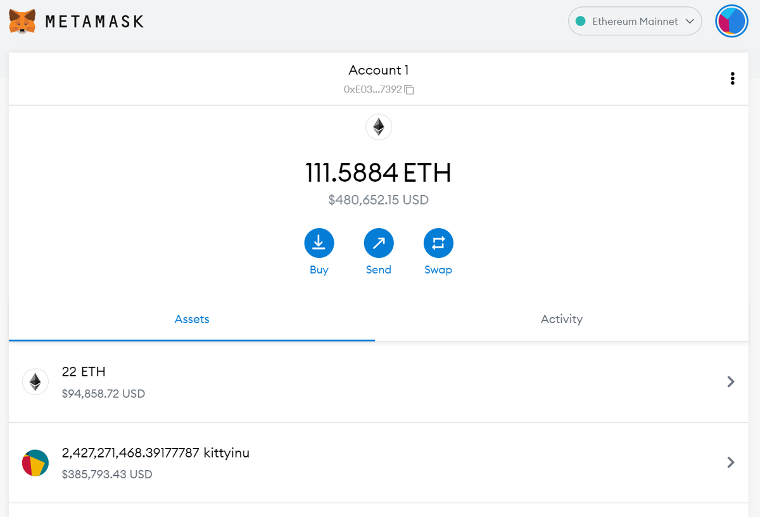Screen dimensions: 760x517
Task: Select the Account 1 name
Action: tap(379, 70)
